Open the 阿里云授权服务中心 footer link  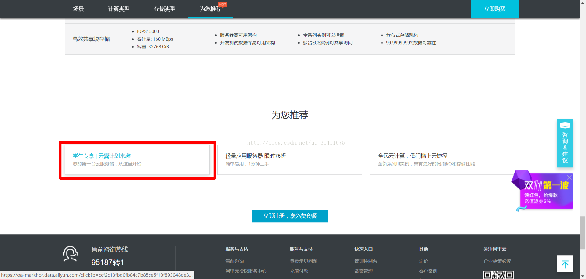pos(246,271)
